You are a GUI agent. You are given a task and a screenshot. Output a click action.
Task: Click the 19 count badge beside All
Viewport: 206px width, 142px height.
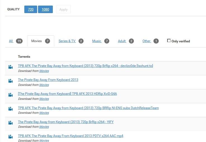[19, 41]
